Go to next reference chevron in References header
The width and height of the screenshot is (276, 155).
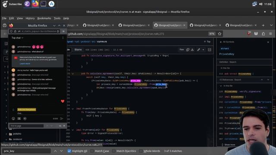pos(268,80)
